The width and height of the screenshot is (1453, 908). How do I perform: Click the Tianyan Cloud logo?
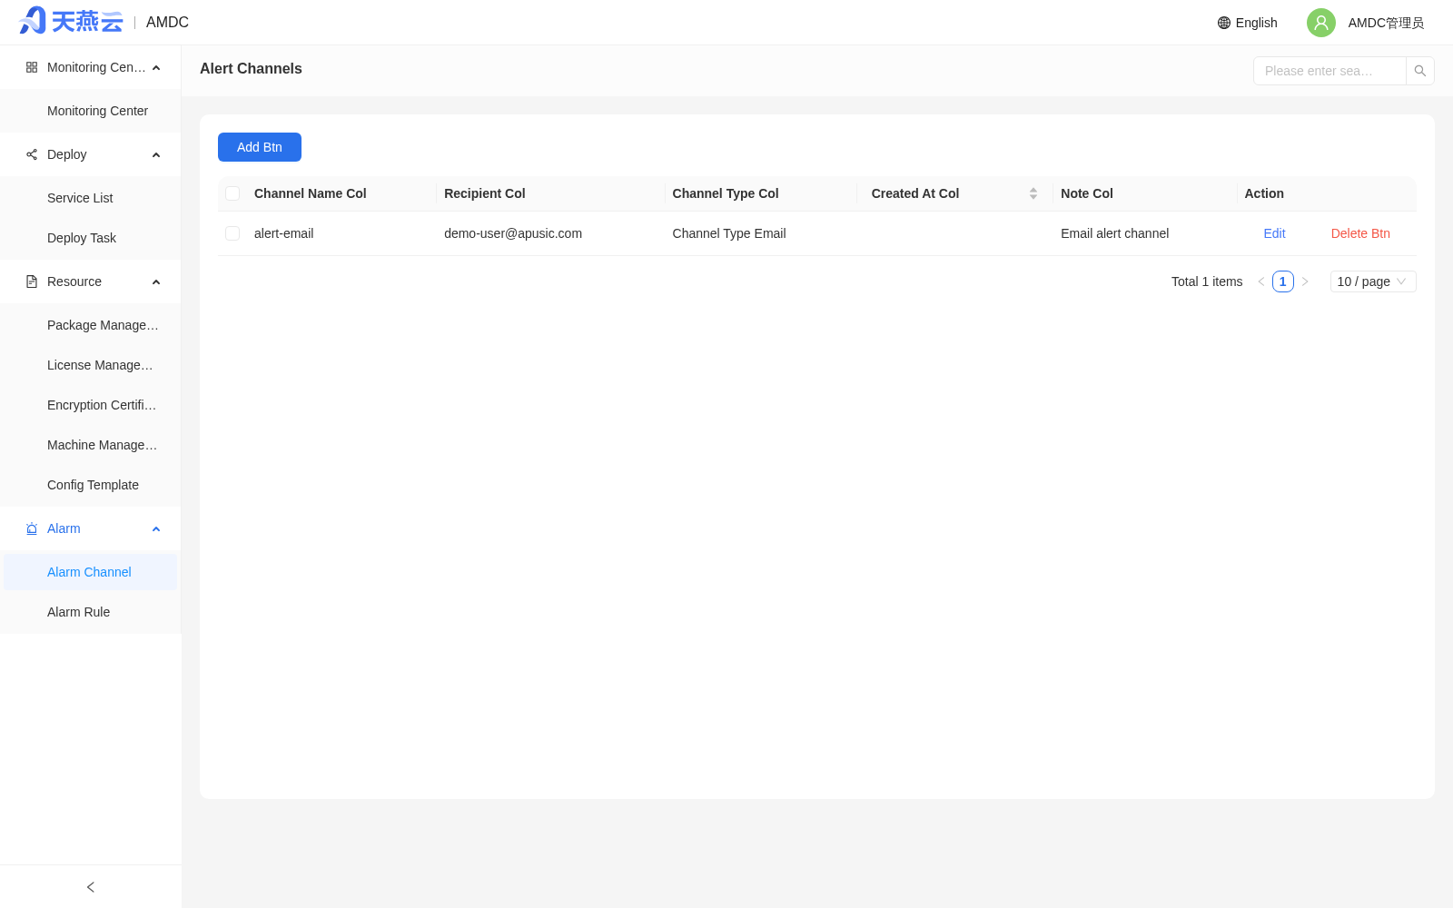[71, 21]
